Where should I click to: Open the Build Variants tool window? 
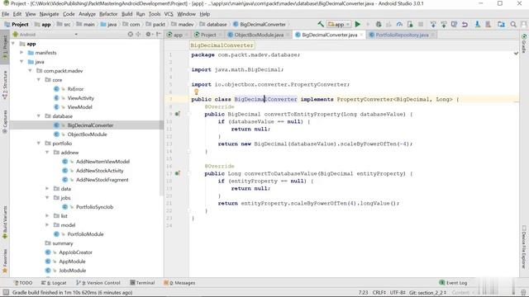(x=5, y=222)
